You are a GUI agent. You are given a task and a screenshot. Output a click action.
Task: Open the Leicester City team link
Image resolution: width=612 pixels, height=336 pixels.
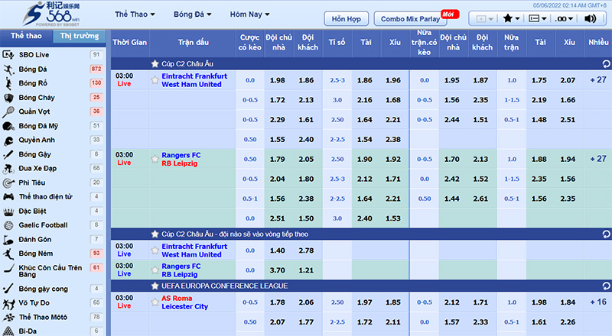click(x=184, y=306)
